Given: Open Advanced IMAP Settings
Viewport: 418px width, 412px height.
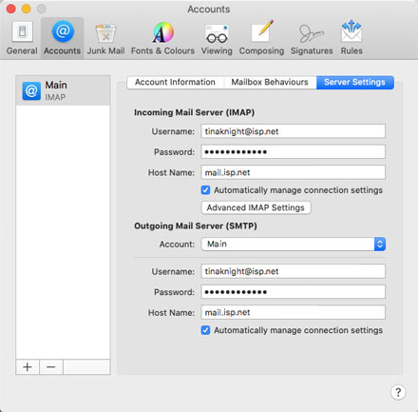Looking at the screenshot, I should coord(256,207).
